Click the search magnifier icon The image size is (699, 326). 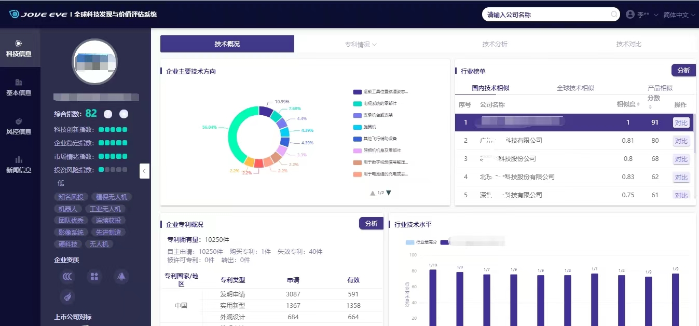click(614, 15)
